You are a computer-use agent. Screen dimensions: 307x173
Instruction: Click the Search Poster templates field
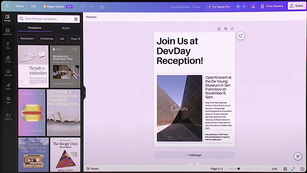click(49, 19)
